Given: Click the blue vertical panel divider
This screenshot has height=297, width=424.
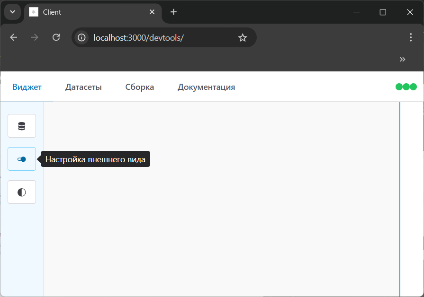Looking at the screenshot, I should 399,199.
